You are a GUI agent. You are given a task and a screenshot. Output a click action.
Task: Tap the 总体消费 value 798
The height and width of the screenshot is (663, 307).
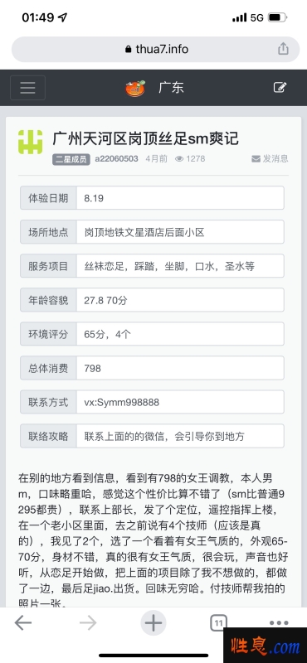[180, 368]
